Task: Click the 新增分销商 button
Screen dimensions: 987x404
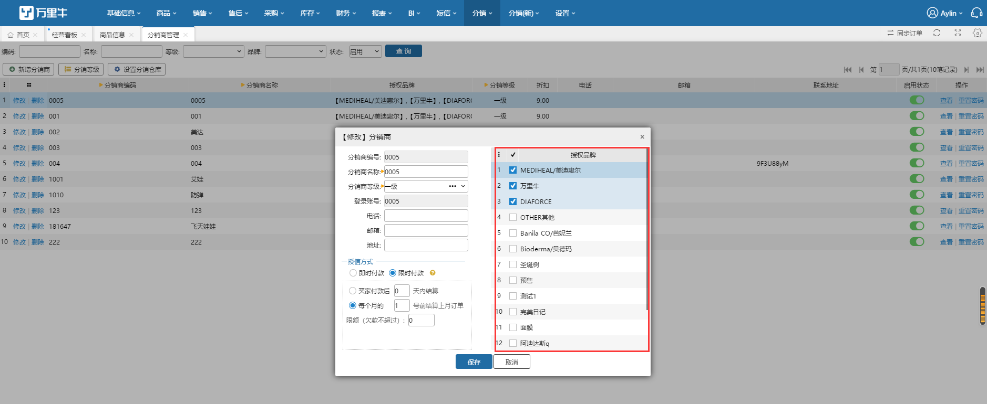Action: pyautogui.click(x=29, y=69)
